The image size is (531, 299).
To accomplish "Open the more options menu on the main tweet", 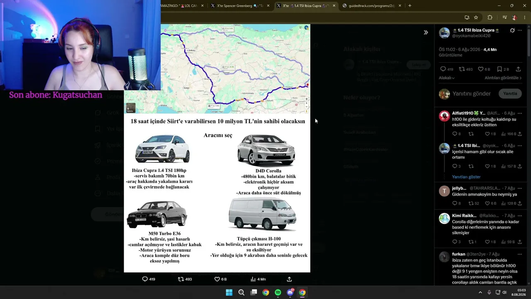I will click(x=520, y=30).
